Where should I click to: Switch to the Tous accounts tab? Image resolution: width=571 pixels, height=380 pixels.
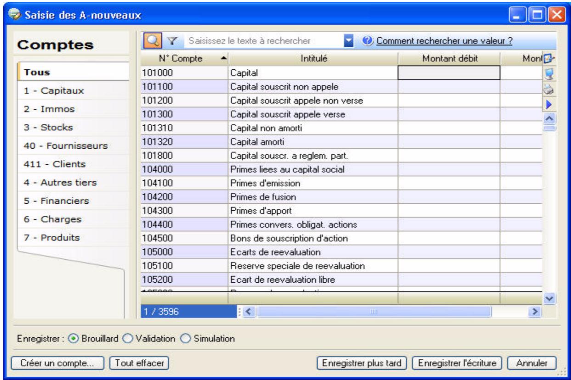coord(72,72)
